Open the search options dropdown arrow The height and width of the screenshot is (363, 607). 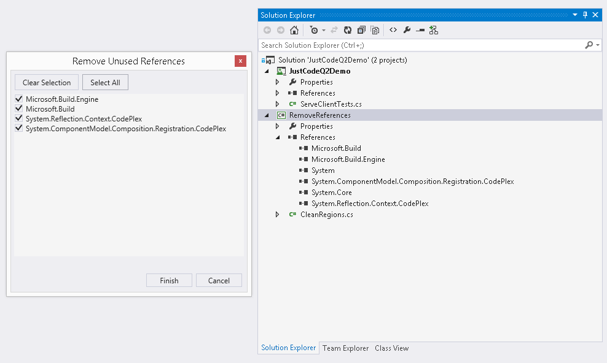tap(598, 45)
